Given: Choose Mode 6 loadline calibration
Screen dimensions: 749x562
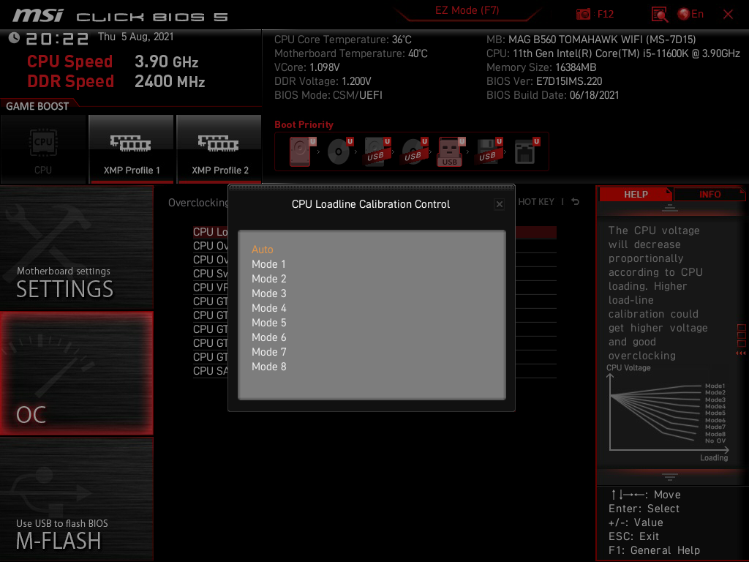Looking at the screenshot, I should coord(268,337).
